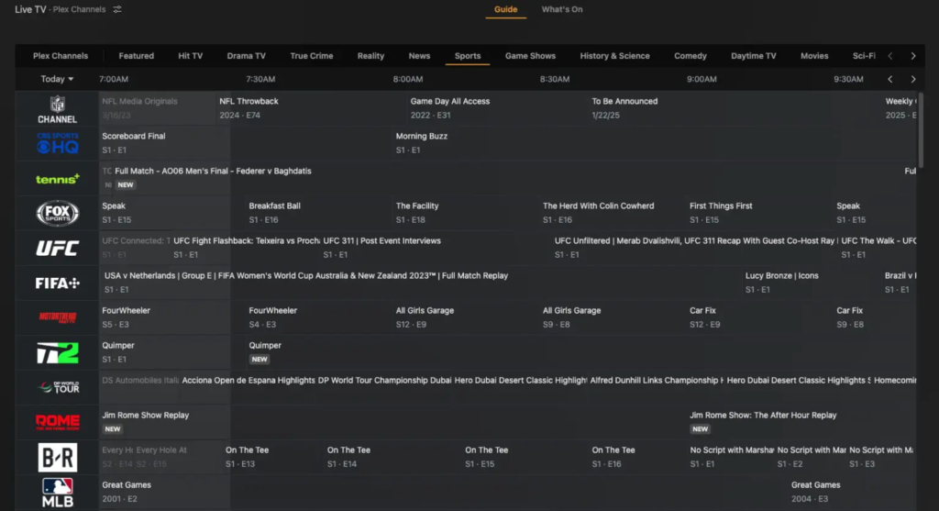Open FourWheeler S5 E3 episode
Image resolution: width=939 pixels, height=511 pixels.
(x=172, y=317)
